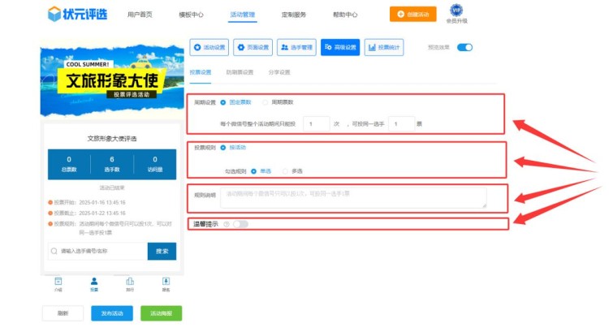Select the 投票 person icon in preview
Image resolution: width=609 pixels, height=332 pixels.
(93, 281)
